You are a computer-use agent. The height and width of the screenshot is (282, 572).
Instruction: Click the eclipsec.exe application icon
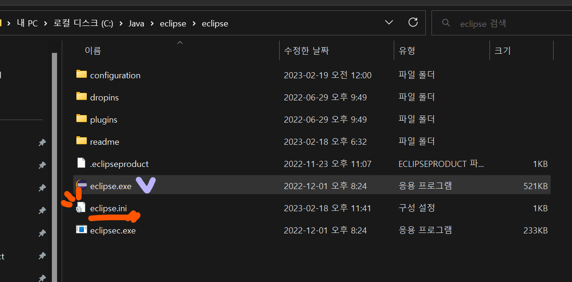82,230
